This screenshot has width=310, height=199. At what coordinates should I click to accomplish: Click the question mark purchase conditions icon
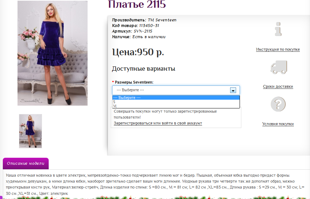278,104
